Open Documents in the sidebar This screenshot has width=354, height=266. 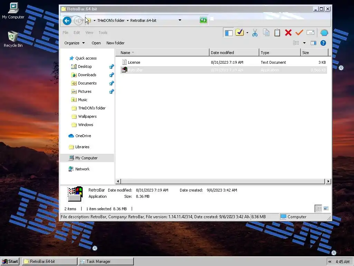tap(87, 83)
